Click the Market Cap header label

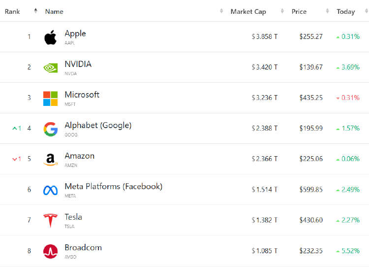click(x=248, y=11)
